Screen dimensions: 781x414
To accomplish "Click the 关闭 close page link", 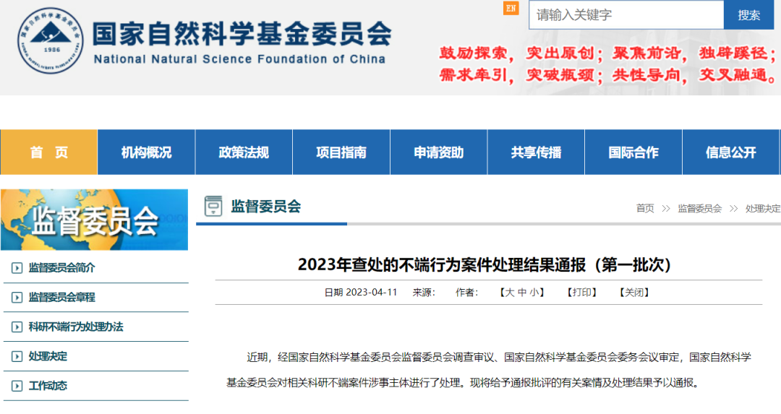I will (634, 293).
